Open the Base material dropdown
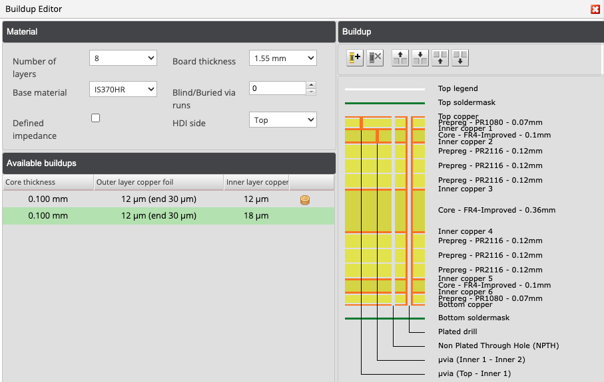 pyautogui.click(x=123, y=89)
